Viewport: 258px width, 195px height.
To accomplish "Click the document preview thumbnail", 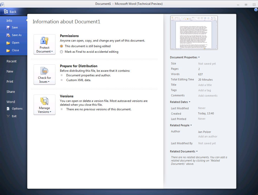I will 194,32.
